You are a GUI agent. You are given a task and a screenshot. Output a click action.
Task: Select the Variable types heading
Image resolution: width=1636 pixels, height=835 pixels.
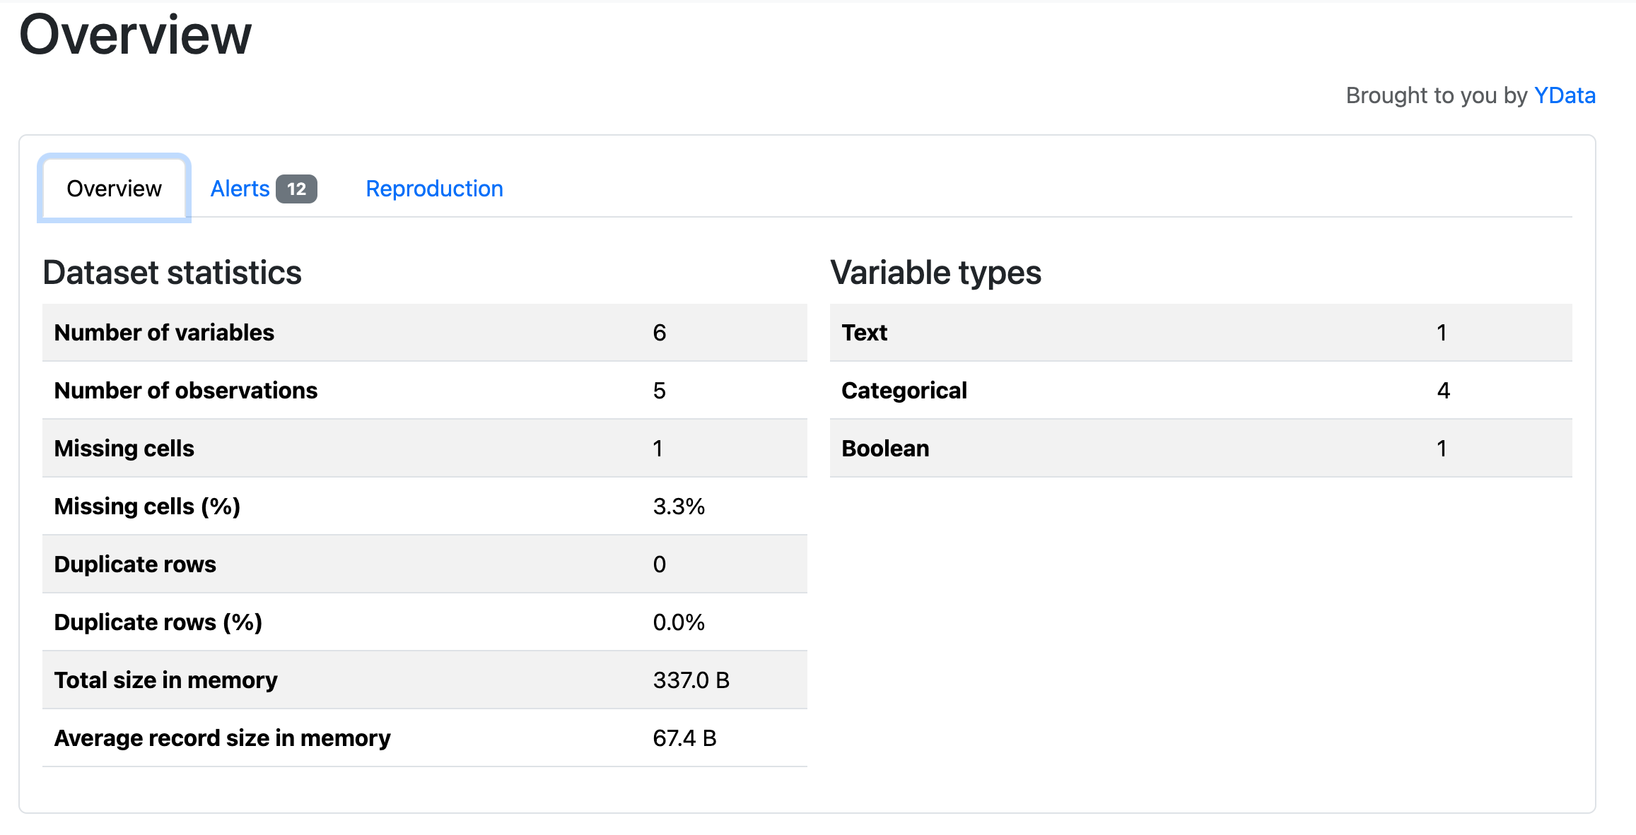(x=935, y=273)
